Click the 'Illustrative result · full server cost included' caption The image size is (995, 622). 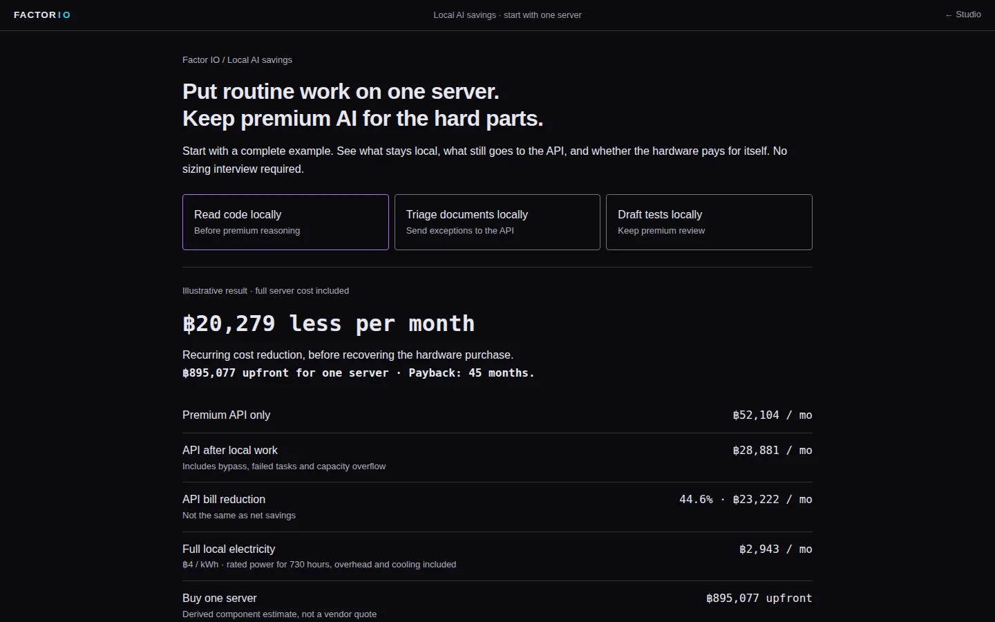pos(265,291)
